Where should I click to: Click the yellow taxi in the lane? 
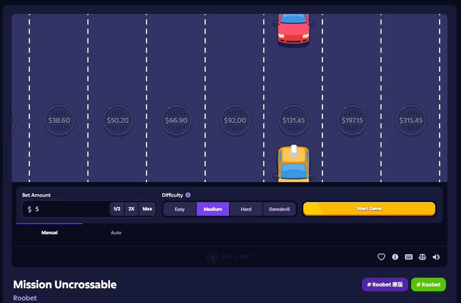(x=293, y=163)
